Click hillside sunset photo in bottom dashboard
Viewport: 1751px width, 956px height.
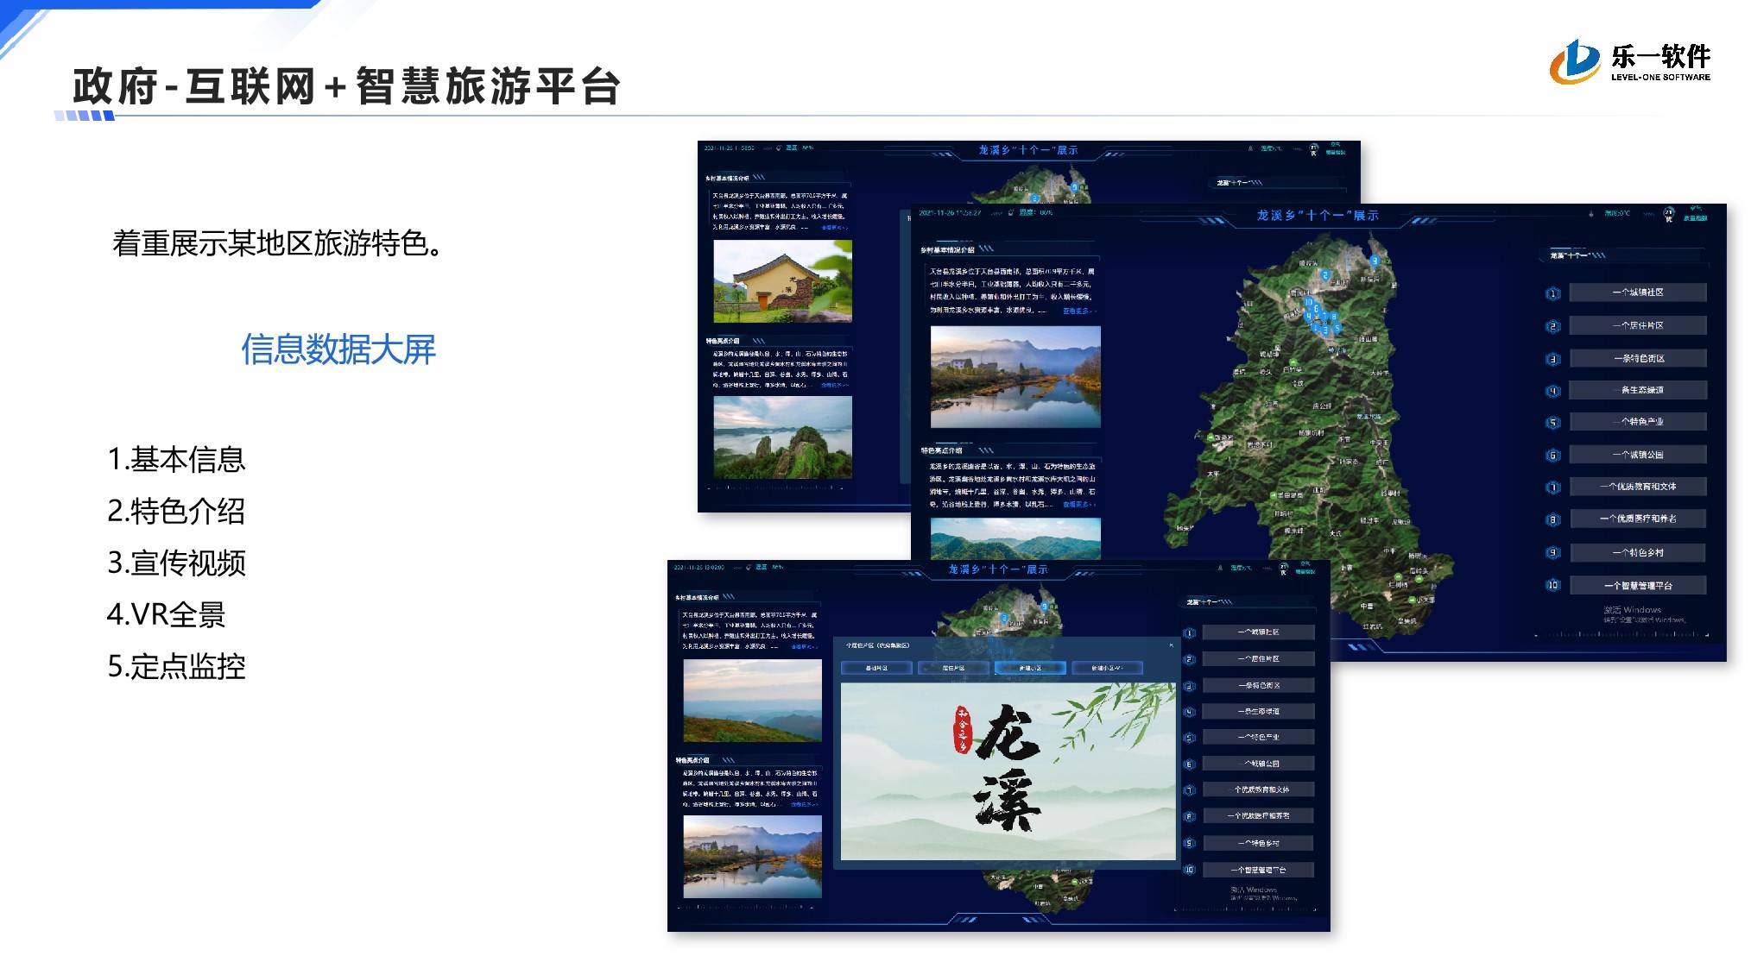tap(752, 701)
